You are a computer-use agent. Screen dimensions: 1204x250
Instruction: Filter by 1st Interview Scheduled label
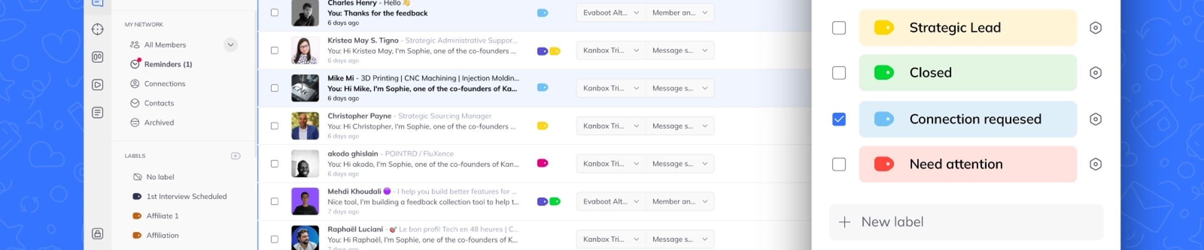coord(186,196)
